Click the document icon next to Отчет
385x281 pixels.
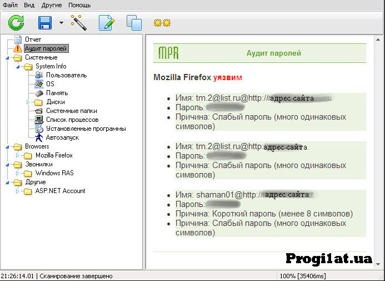(x=18, y=40)
